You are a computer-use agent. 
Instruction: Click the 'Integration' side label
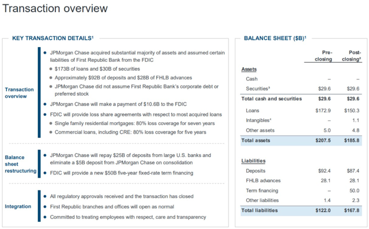[18, 207]
